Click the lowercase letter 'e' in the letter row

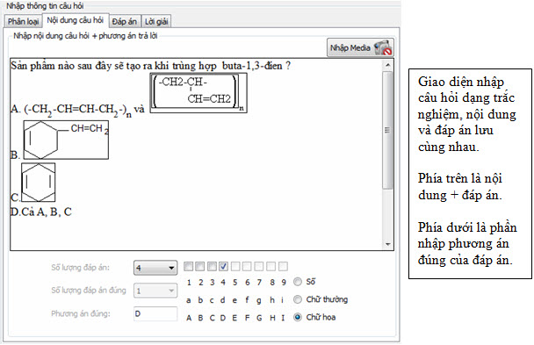[235, 300]
